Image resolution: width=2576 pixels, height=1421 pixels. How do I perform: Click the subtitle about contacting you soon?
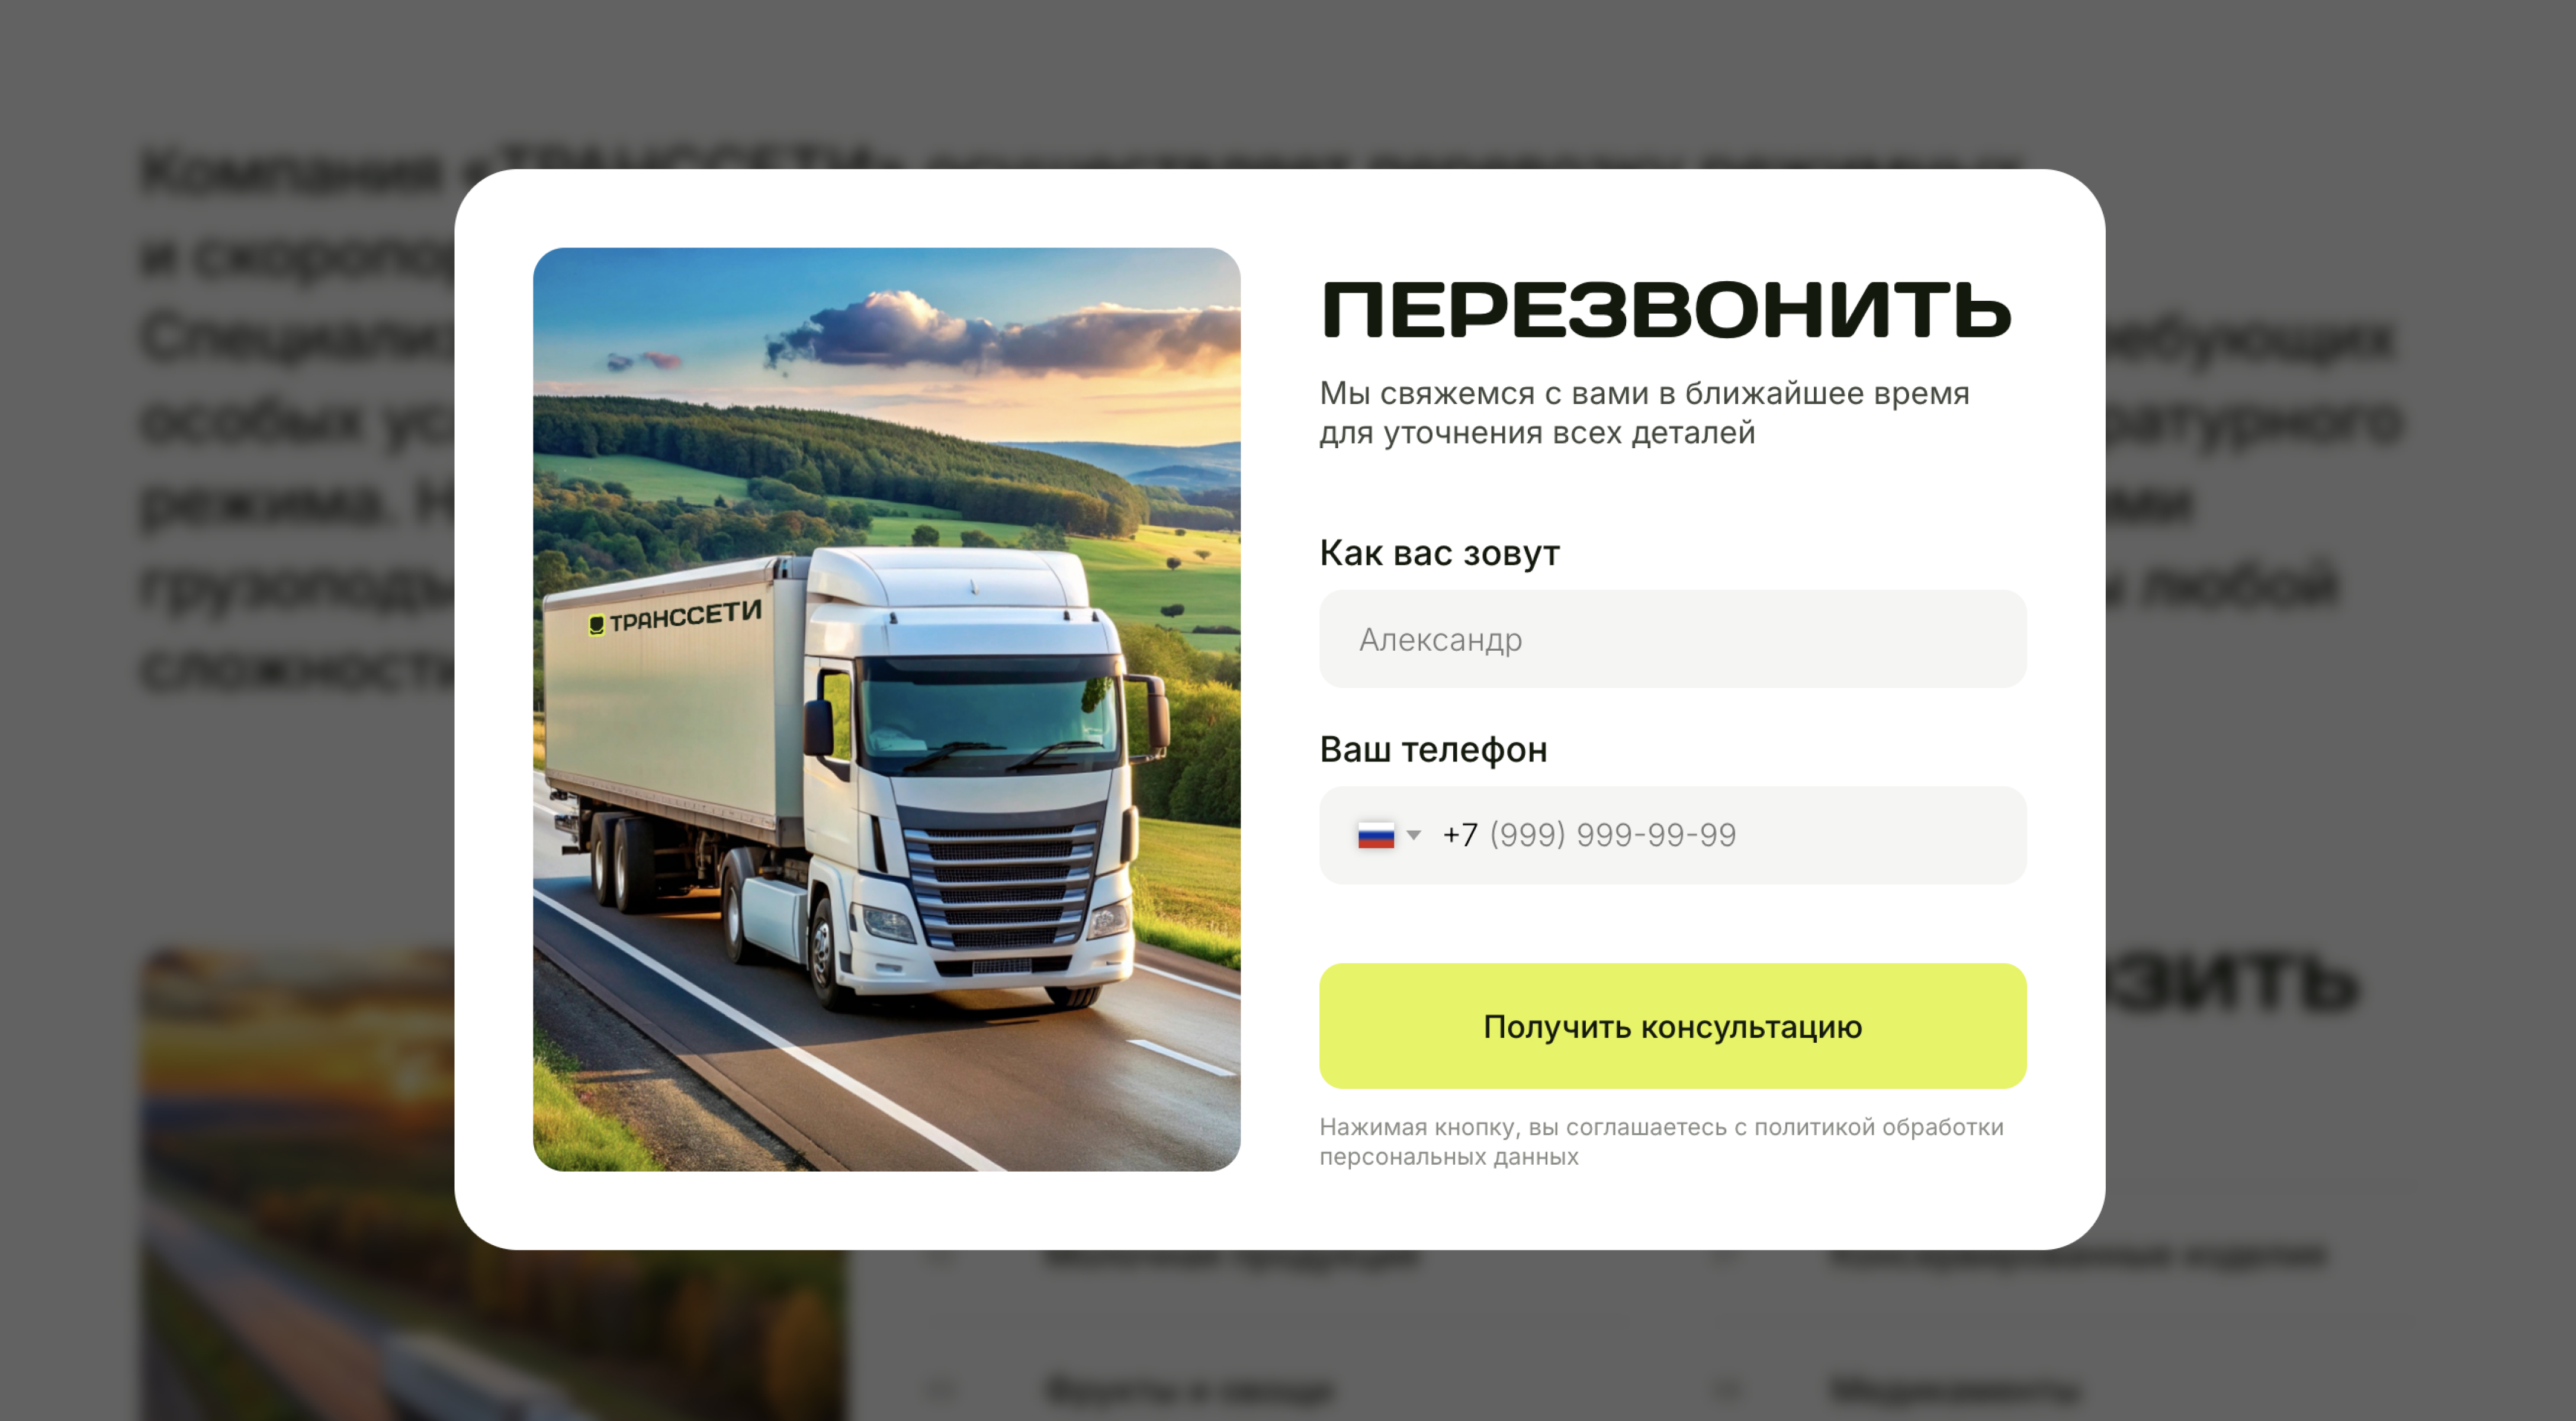pyautogui.click(x=1644, y=413)
